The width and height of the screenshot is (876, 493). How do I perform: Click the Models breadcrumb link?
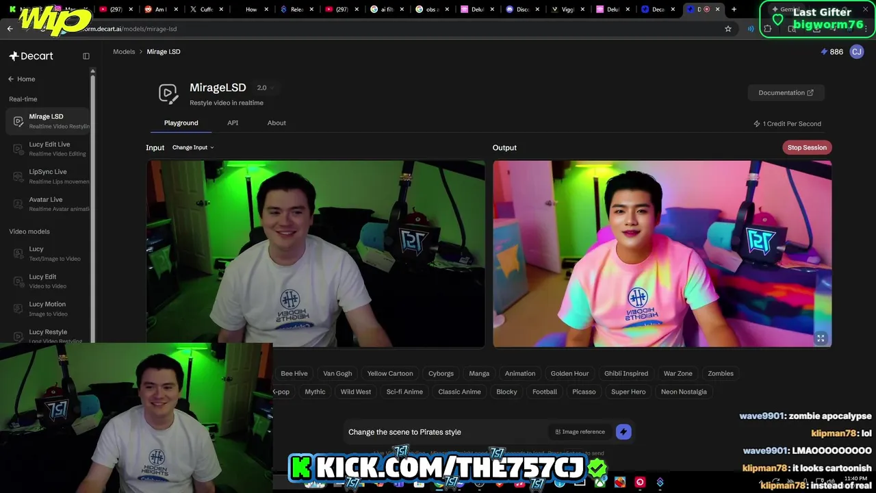tap(124, 52)
